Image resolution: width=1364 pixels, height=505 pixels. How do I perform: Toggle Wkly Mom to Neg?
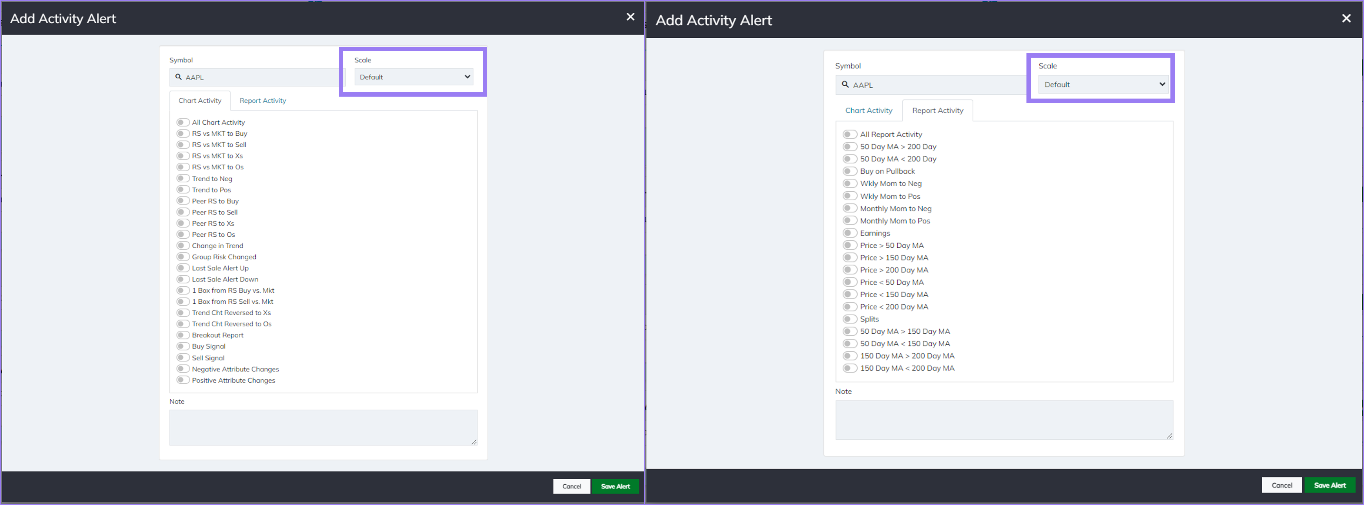[850, 183]
